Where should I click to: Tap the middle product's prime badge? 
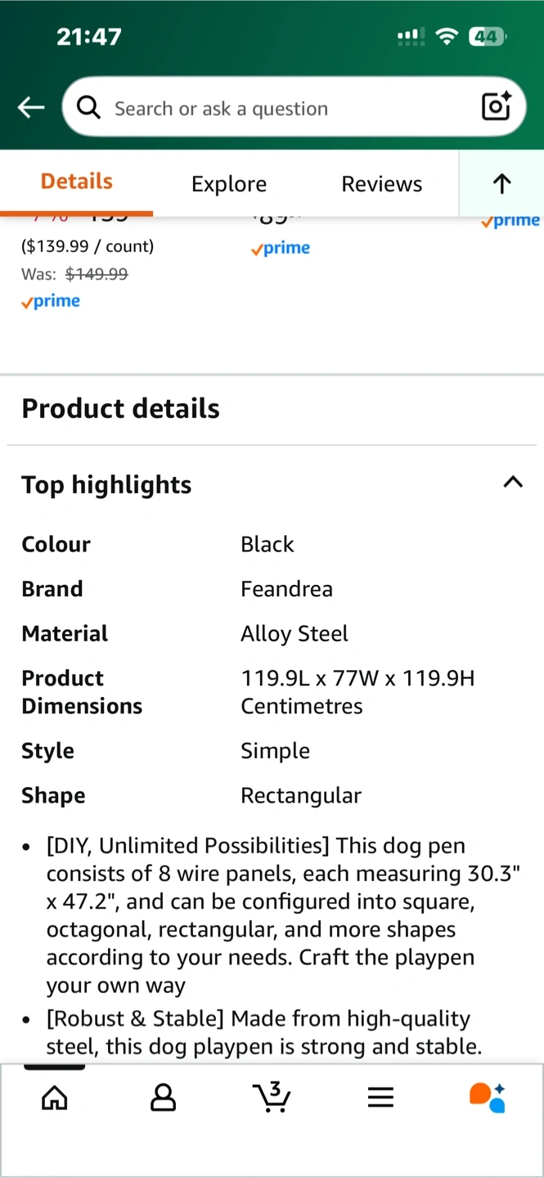(x=281, y=249)
